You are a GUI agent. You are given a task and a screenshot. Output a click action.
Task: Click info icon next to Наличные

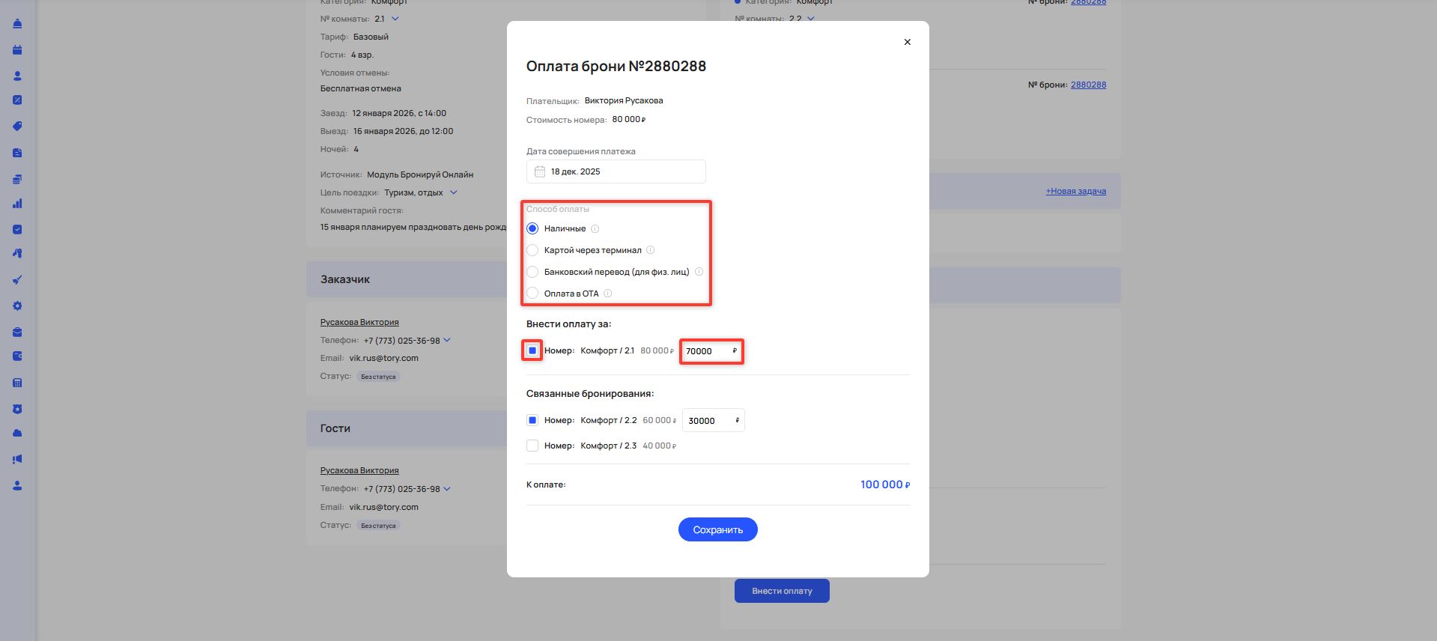[595, 229]
